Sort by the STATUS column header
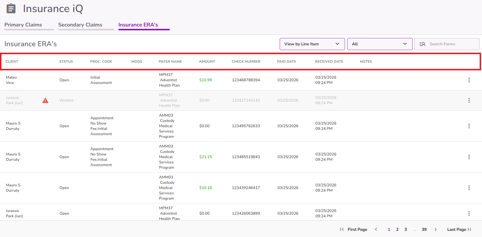This screenshot has width=482, height=237. click(x=66, y=62)
